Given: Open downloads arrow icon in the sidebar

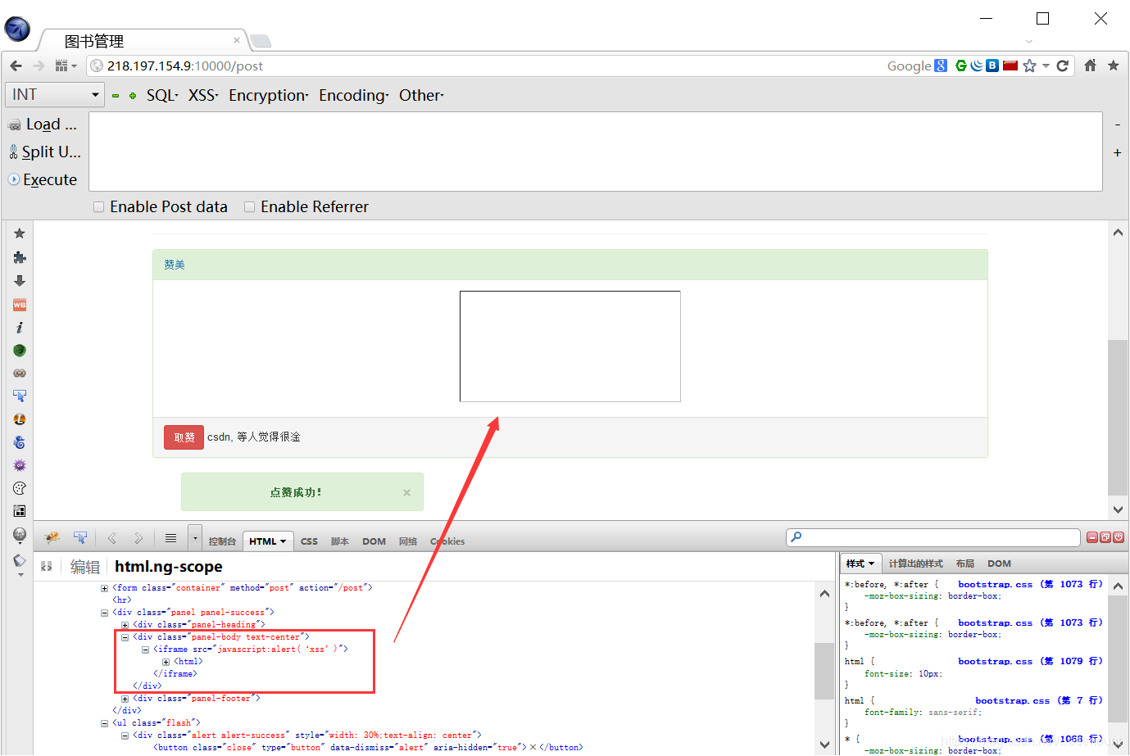Looking at the screenshot, I should [20, 281].
